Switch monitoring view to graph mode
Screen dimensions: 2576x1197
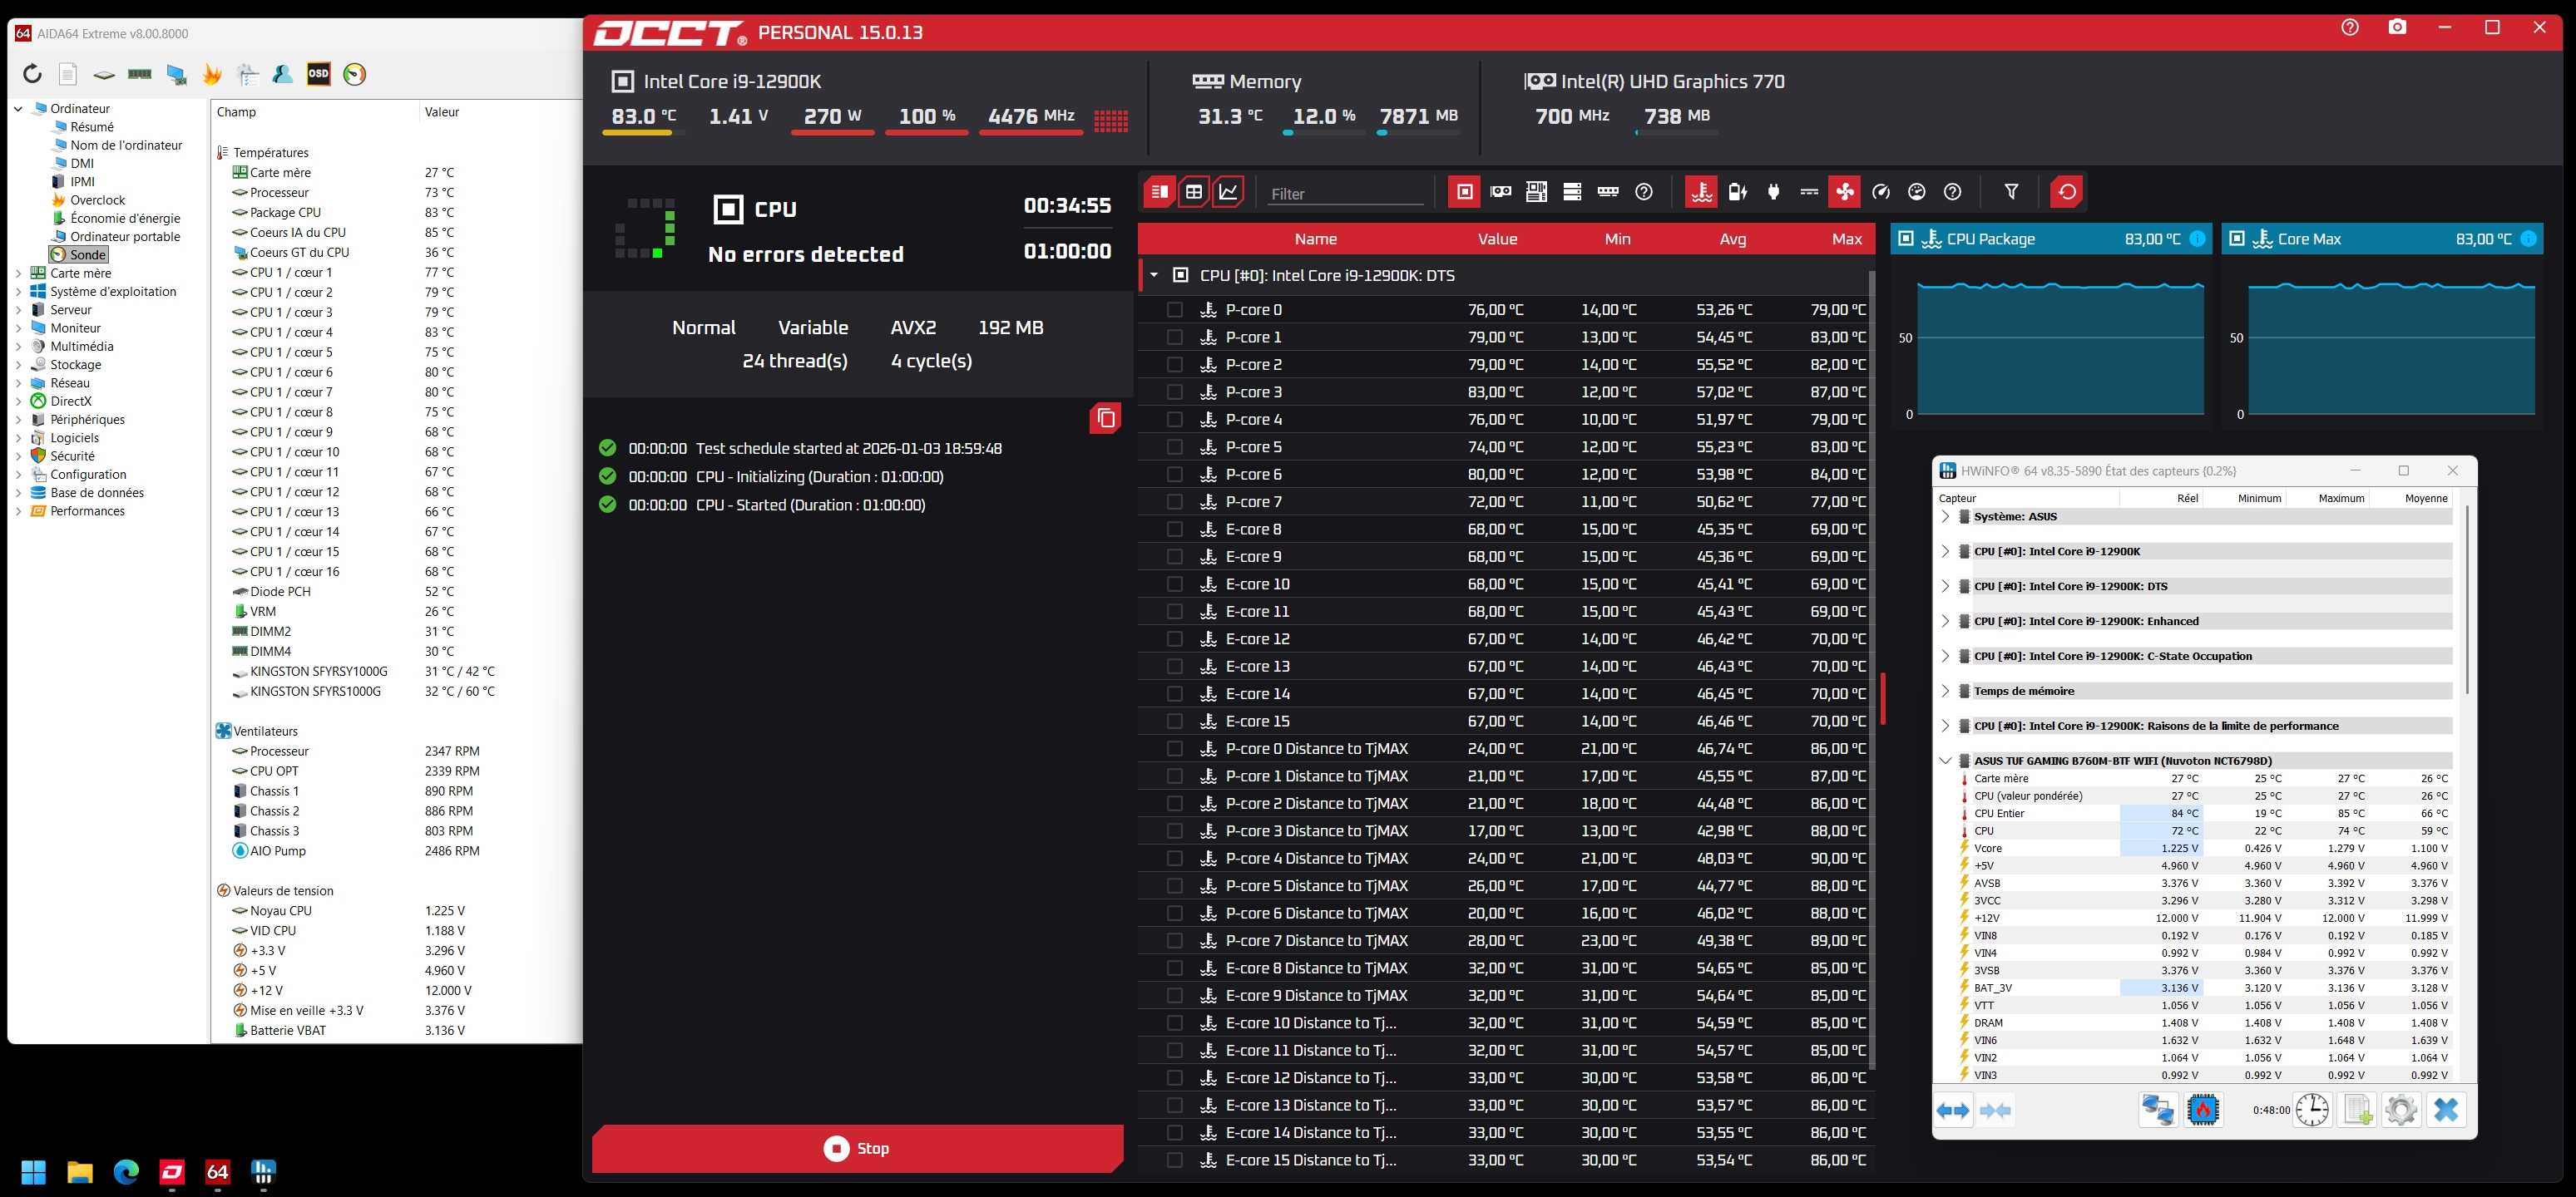click(x=1229, y=192)
